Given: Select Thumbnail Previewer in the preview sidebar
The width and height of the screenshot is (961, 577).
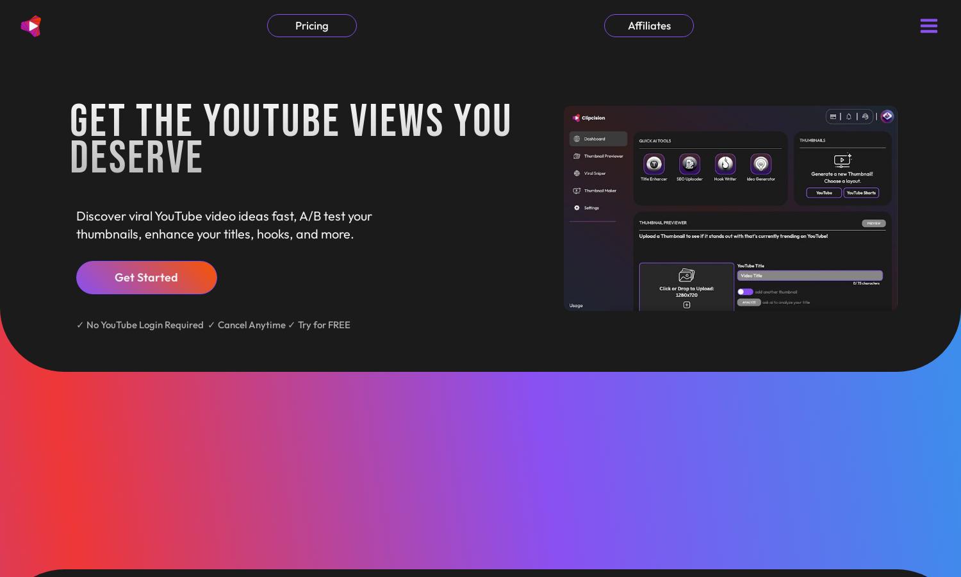Looking at the screenshot, I should point(598,156).
